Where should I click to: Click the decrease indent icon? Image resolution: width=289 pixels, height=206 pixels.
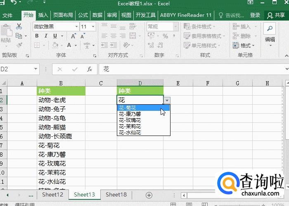(x=104, y=45)
